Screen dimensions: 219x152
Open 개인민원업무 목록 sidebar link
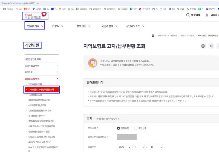33,59
